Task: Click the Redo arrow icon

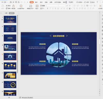Action: click(x=25, y=2)
